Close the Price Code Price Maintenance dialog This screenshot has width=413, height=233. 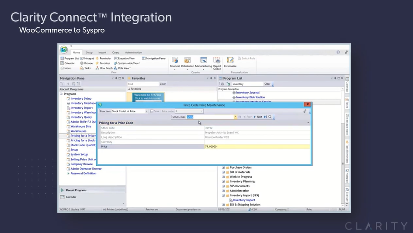point(307,104)
